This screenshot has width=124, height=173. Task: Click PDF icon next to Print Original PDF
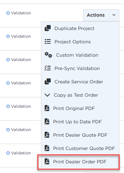click(x=47, y=108)
